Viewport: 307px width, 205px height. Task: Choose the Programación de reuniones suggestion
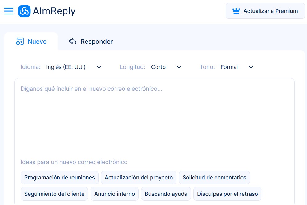[59, 178]
